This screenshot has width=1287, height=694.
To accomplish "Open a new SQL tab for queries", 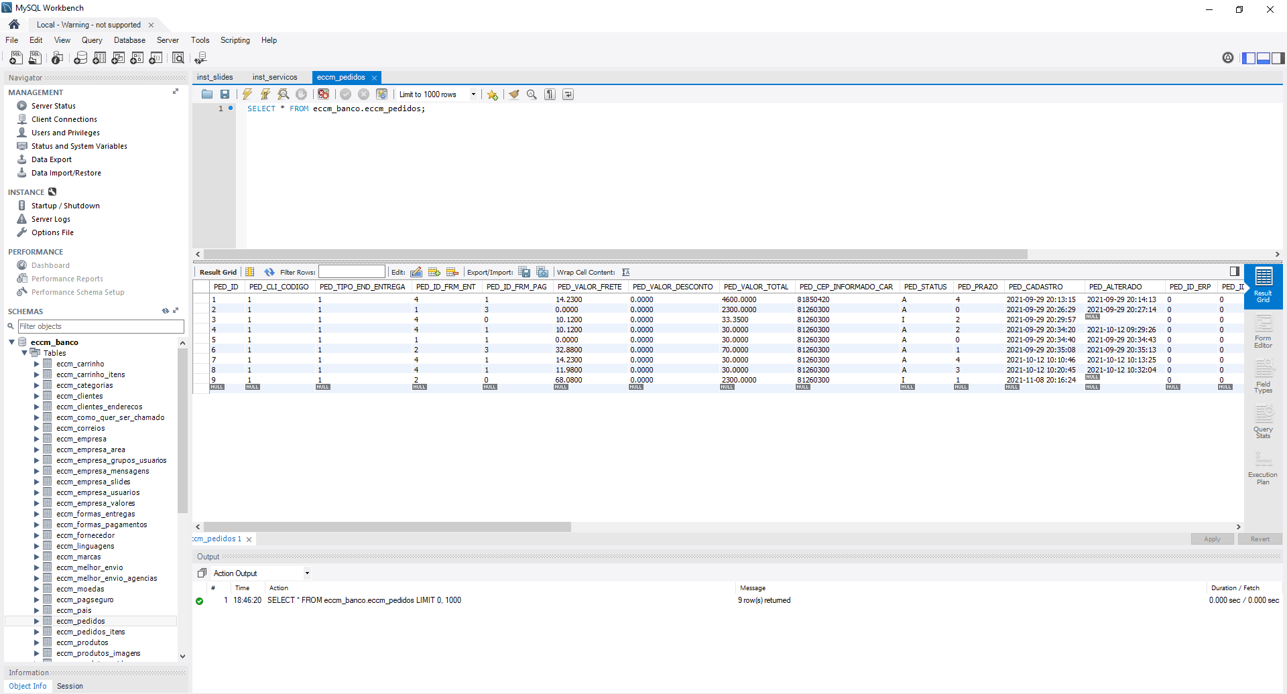I will [16, 58].
